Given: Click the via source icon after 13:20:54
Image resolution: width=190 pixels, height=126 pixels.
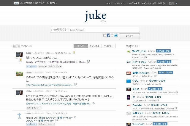Looking at the screenshot, I should 74,53.
